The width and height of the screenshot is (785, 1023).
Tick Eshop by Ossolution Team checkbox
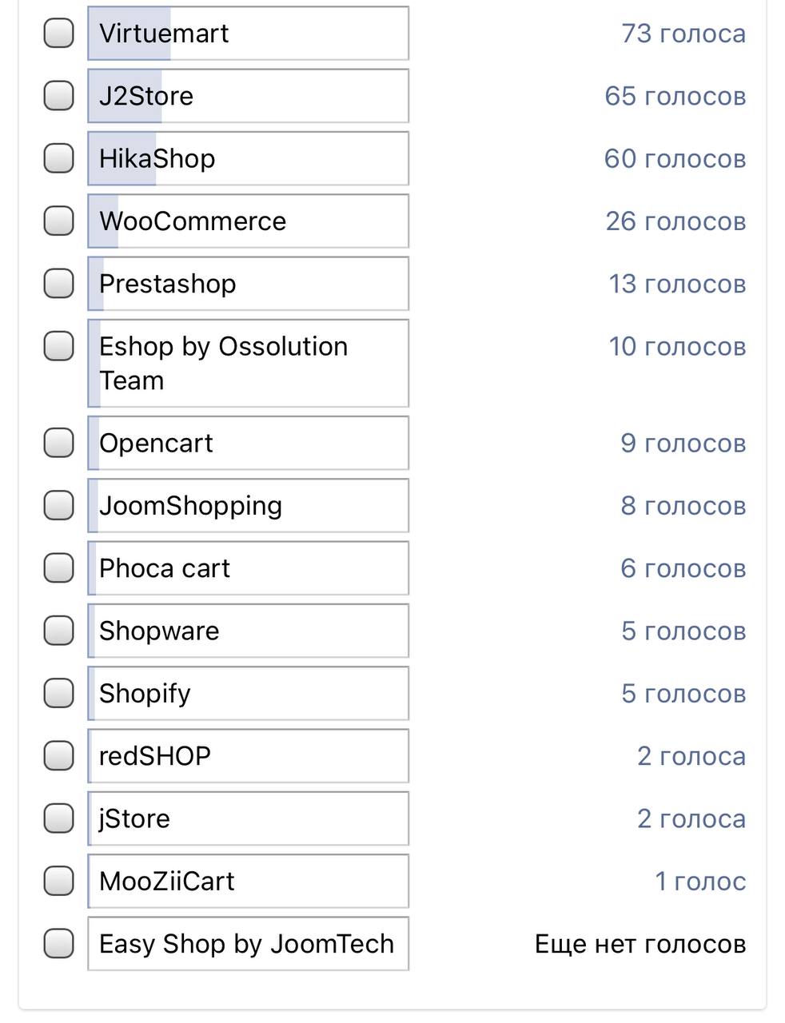(x=58, y=346)
